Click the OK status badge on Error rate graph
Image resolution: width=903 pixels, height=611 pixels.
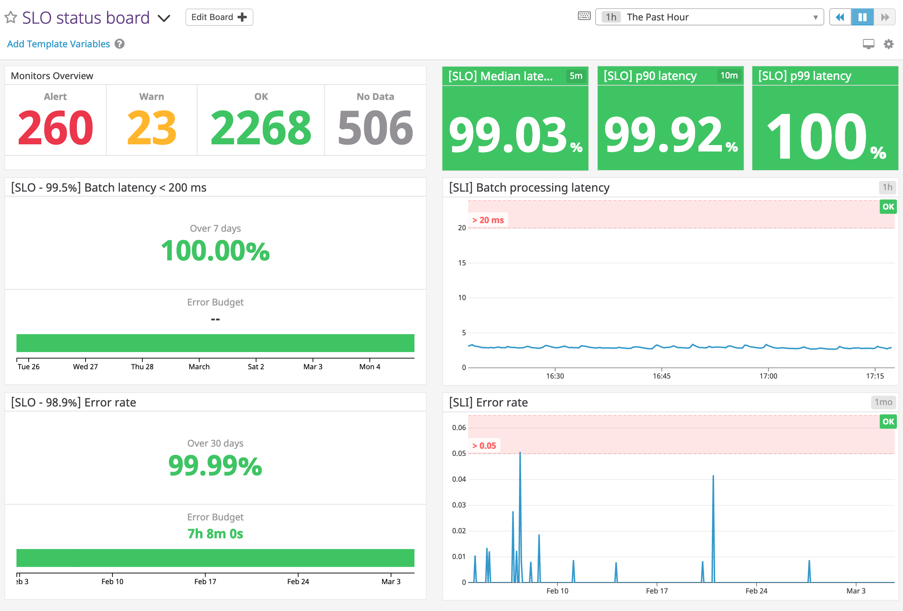888,422
